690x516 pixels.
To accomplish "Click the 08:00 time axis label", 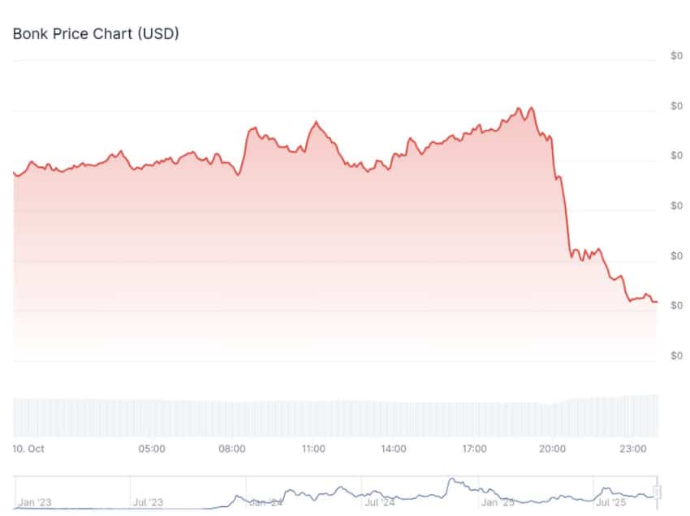I will coord(232,448).
